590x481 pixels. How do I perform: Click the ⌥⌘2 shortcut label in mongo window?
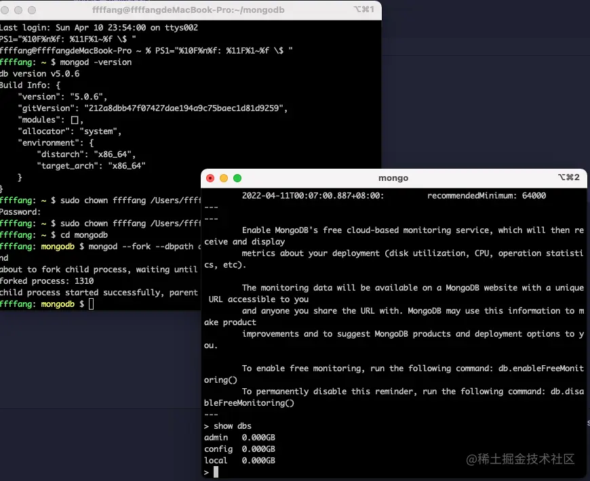568,177
